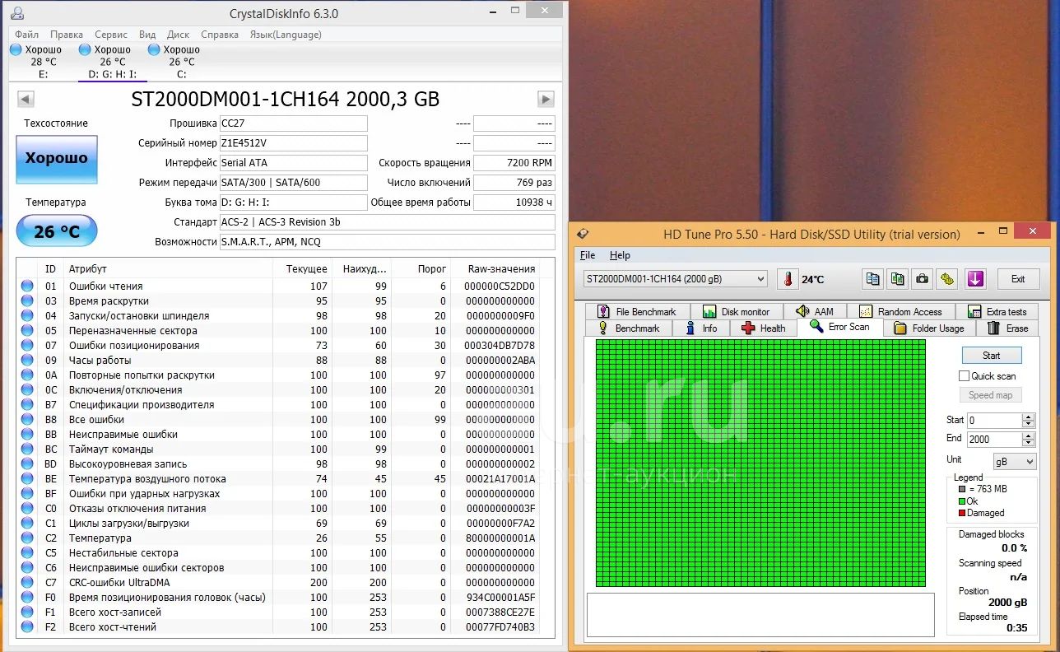This screenshot has width=1060, height=652.
Task: Click the gray 763 MB legend swatch
Action: point(962,489)
